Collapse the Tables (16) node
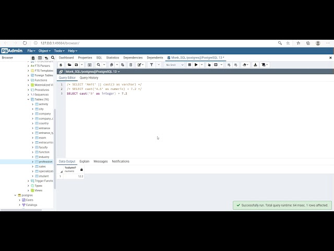The image size is (334, 251). coord(28,99)
